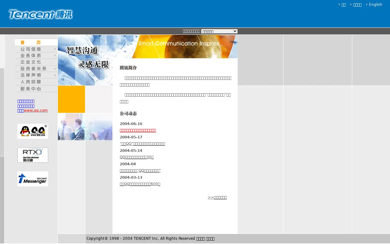Screen dimensions: 390x244
Task: Click the Tencent Messenger logo
Action: (33, 179)
